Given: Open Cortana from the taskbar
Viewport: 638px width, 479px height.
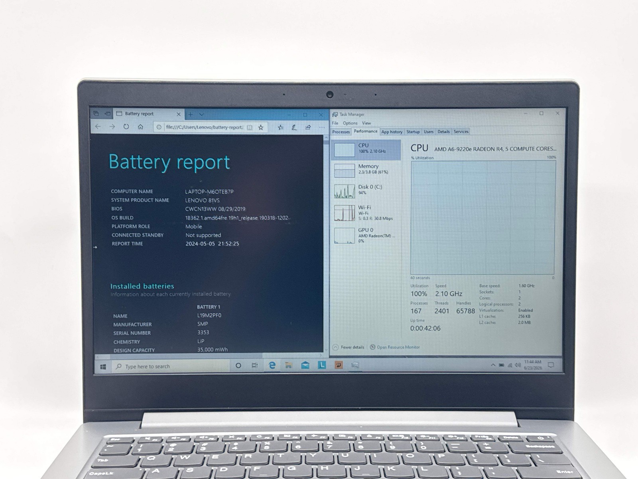Looking at the screenshot, I should pos(238,366).
